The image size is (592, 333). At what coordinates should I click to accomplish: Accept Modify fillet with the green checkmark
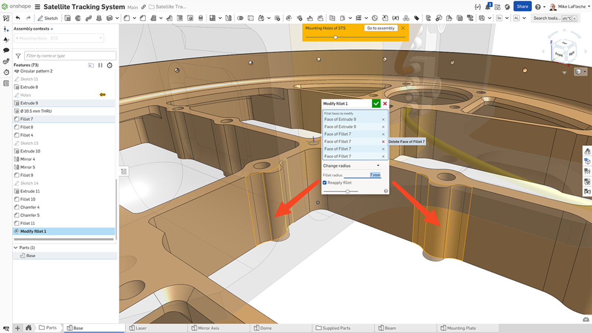pos(376,104)
